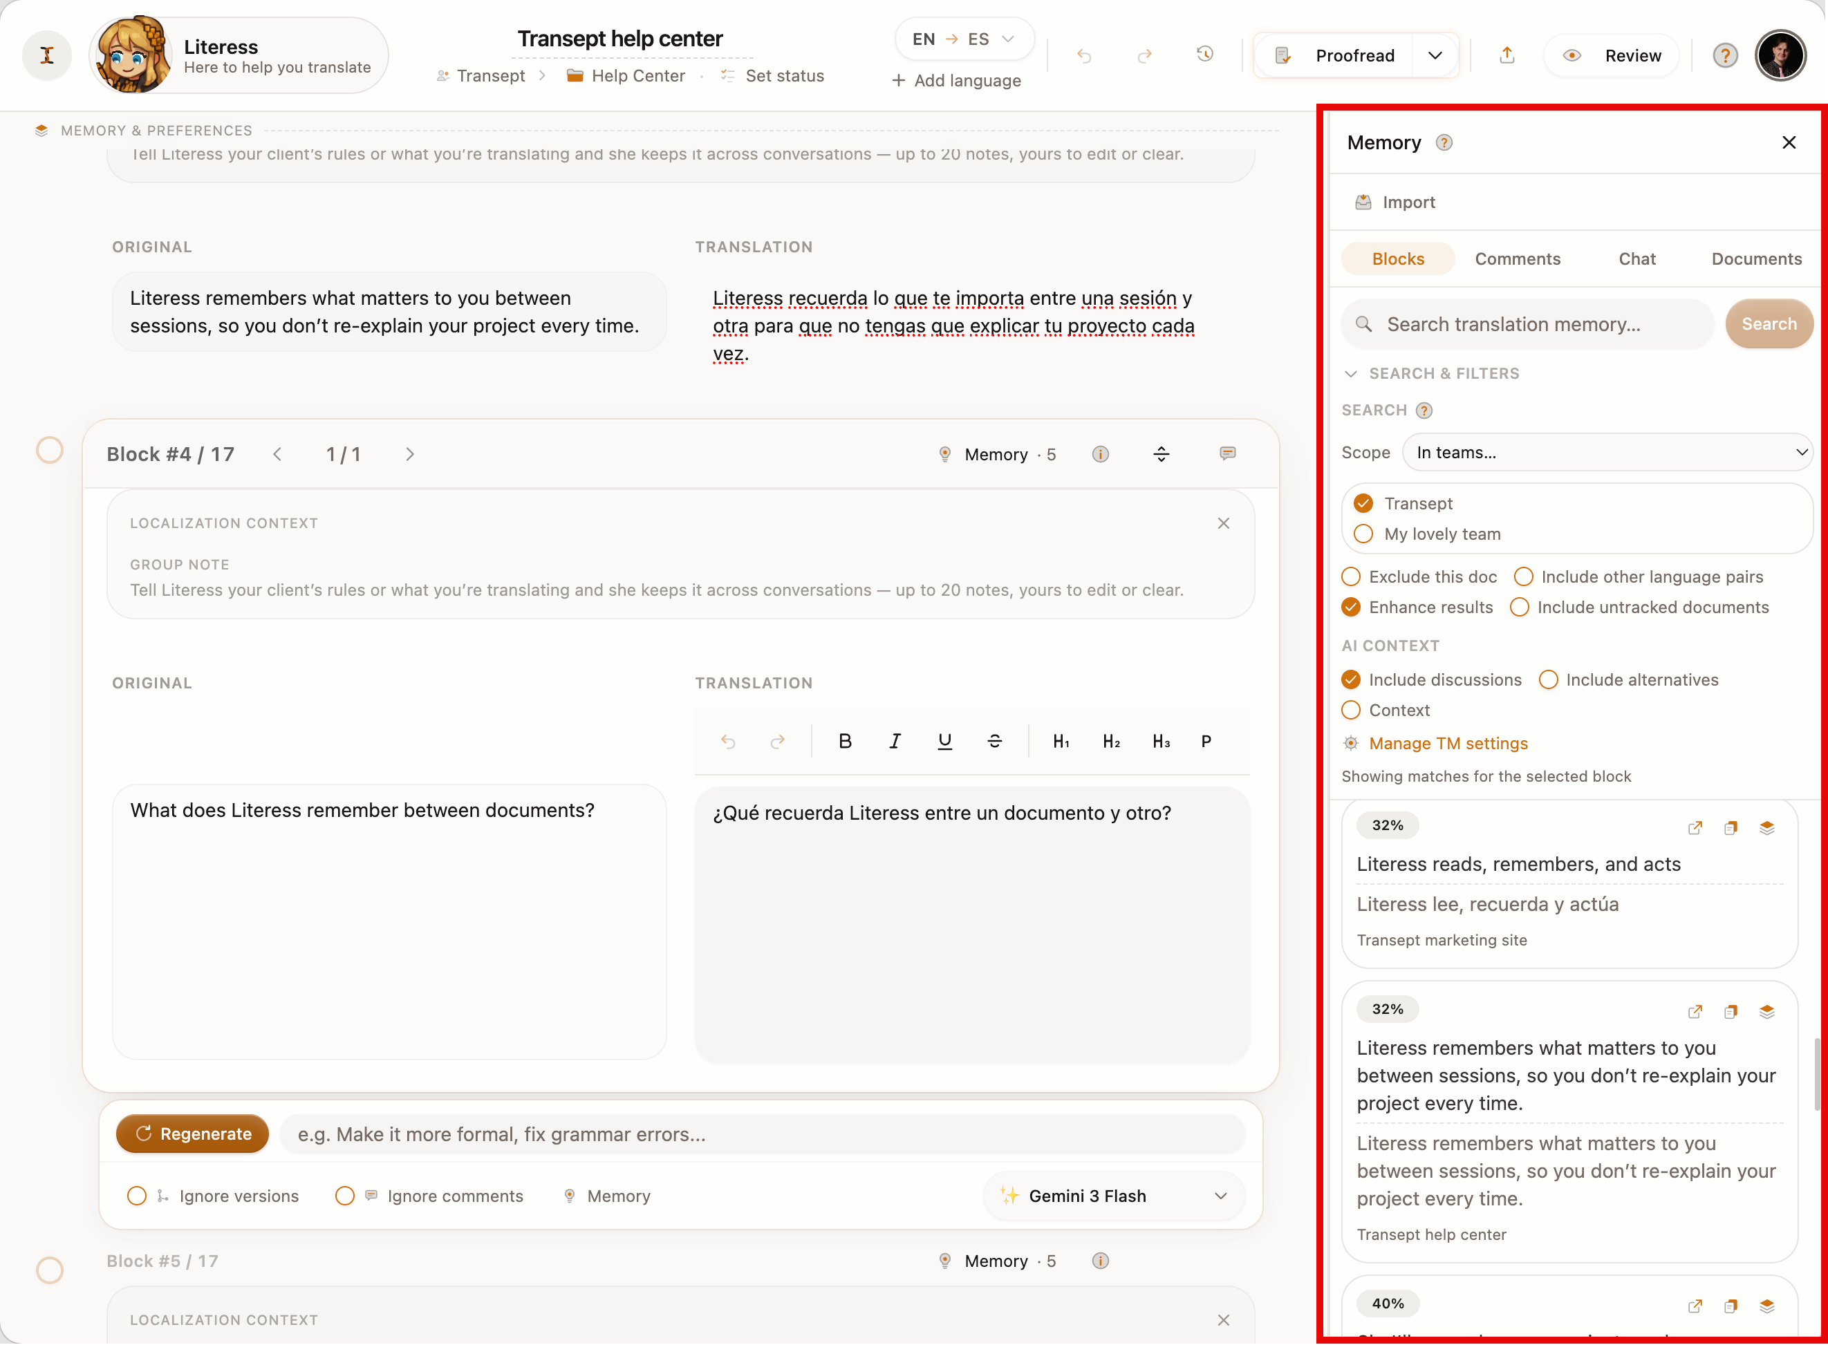Toggle Ignore comments

(x=344, y=1196)
